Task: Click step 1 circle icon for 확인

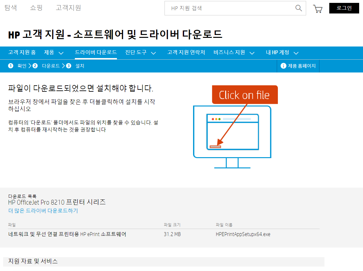Action: click(11, 66)
